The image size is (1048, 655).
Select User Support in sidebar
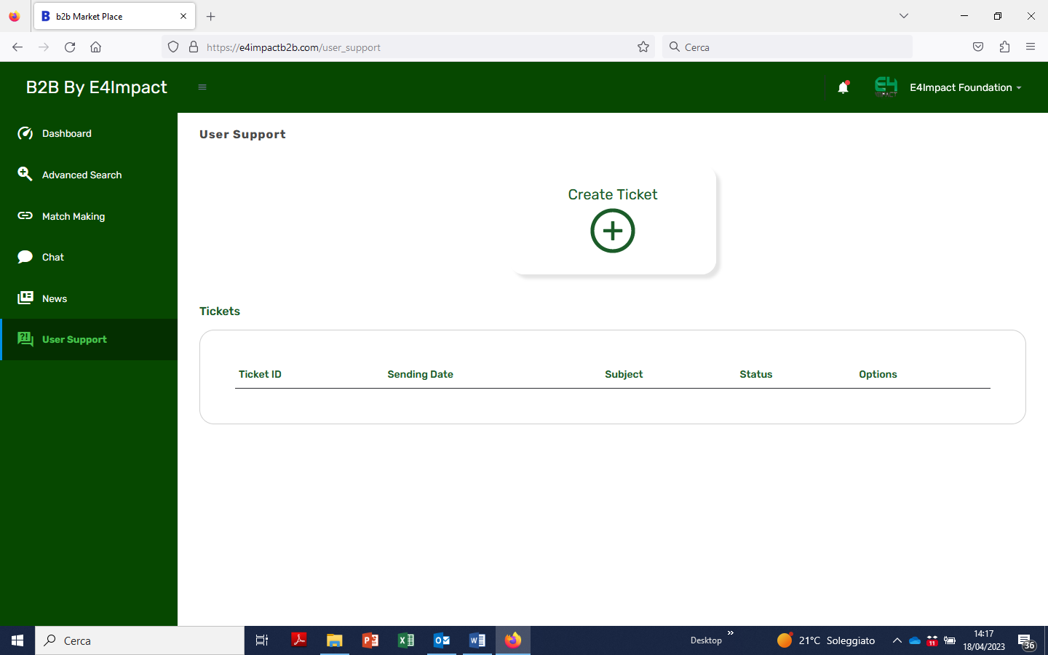pos(89,339)
